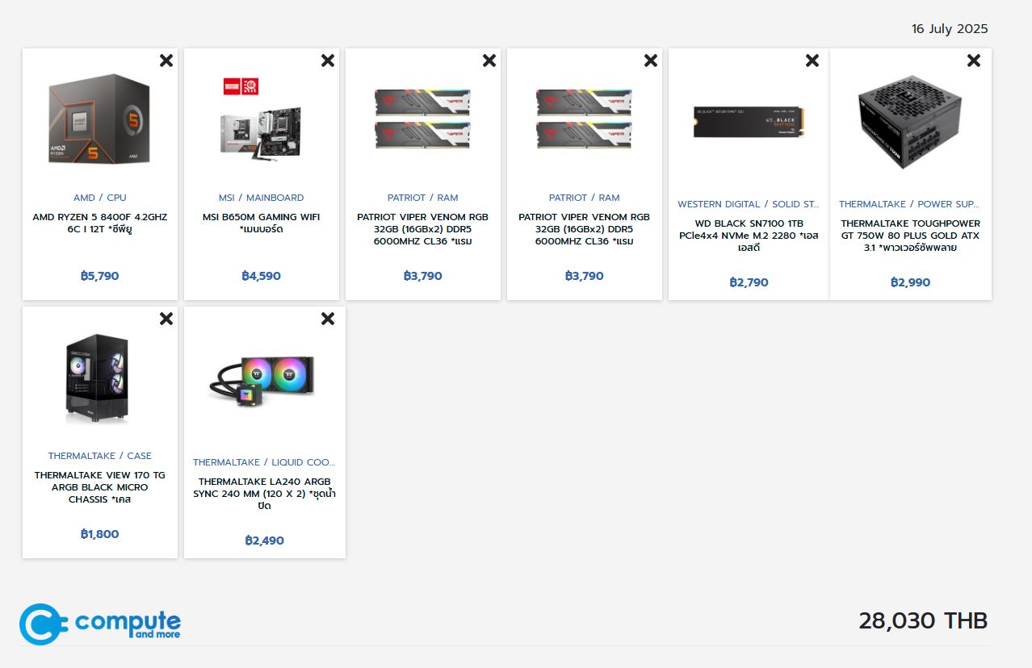Remove the WD Black SN7100 SSD card
The image size is (1032, 668).
812,61
